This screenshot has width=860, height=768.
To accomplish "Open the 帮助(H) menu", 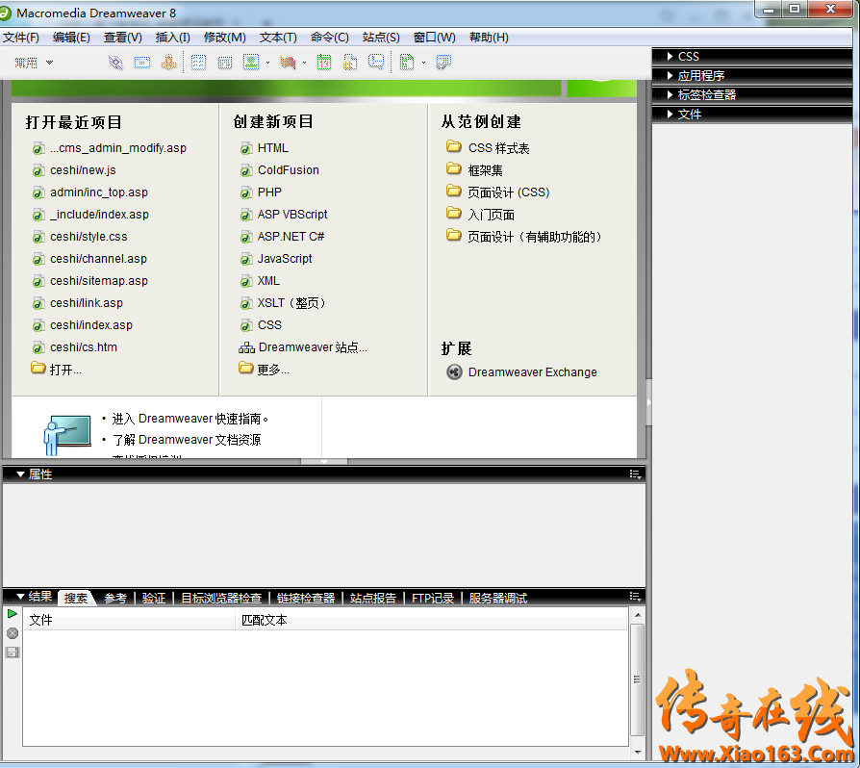I will [489, 38].
